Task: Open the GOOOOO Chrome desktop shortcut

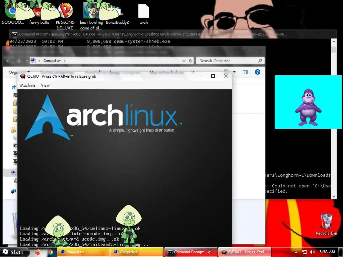Action: pyautogui.click(x=13, y=14)
